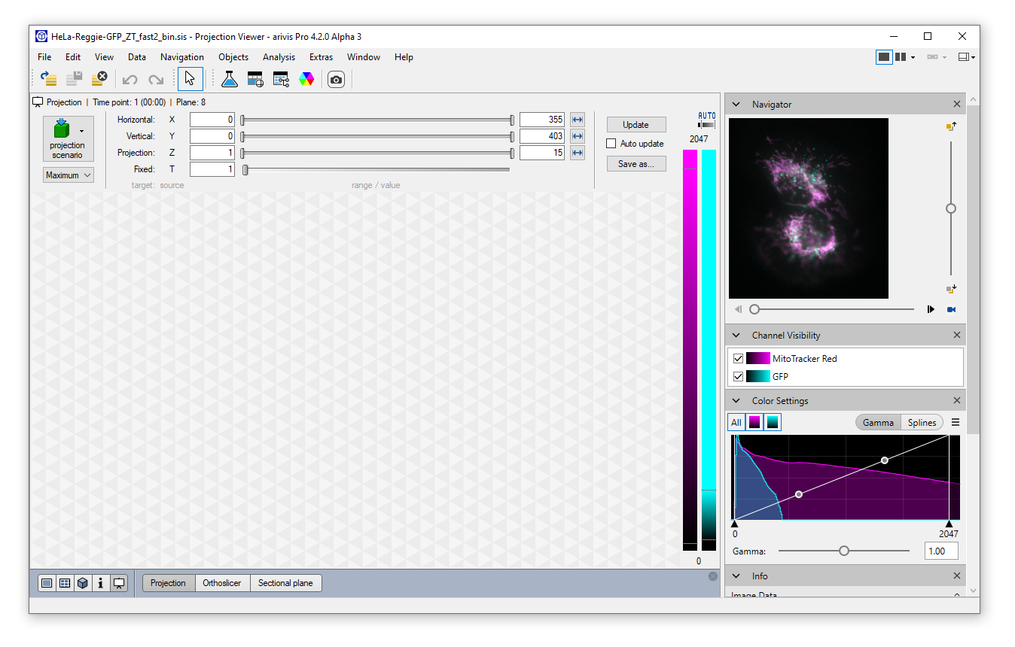
Task: Select the Analysis flask tool in the toolbar
Action: click(230, 78)
